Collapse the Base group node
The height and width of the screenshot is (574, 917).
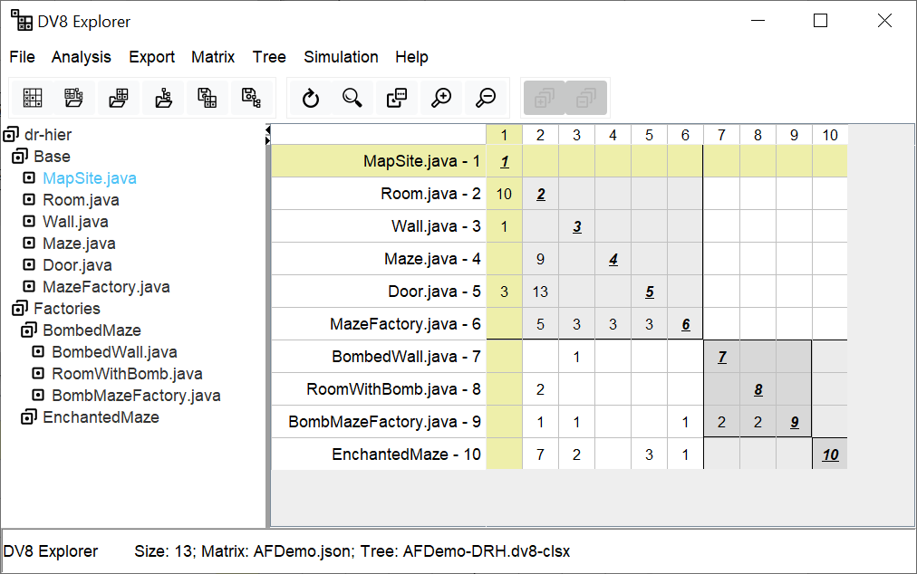(20, 156)
